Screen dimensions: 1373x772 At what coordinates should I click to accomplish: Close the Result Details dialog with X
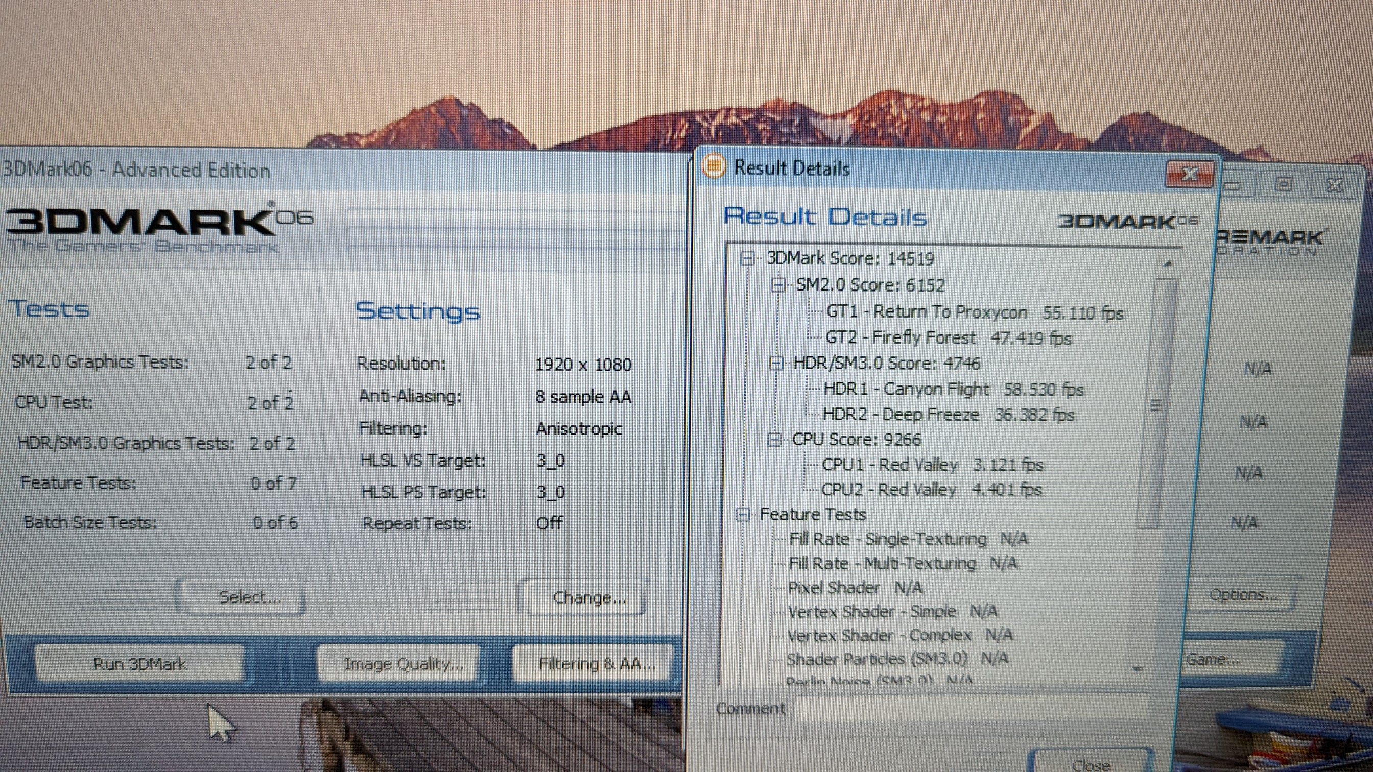coord(1189,174)
